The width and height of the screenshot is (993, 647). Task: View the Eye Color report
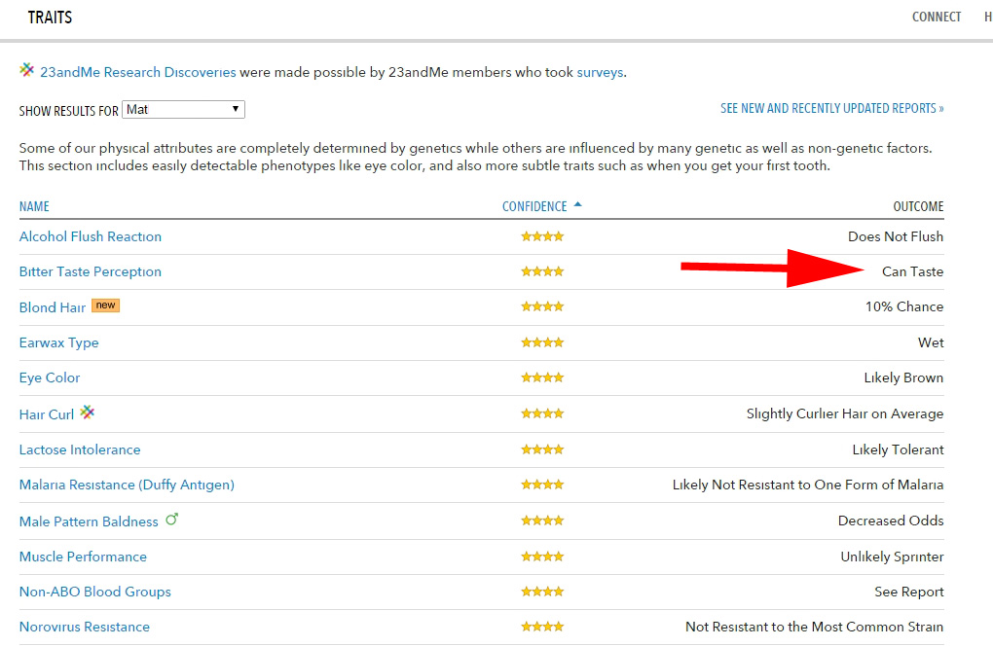[x=50, y=377]
